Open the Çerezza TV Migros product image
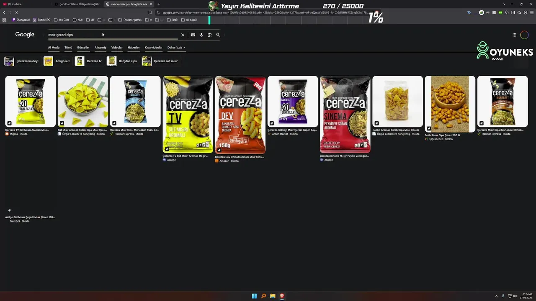The width and height of the screenshot is (536, 301). point(30,101)
